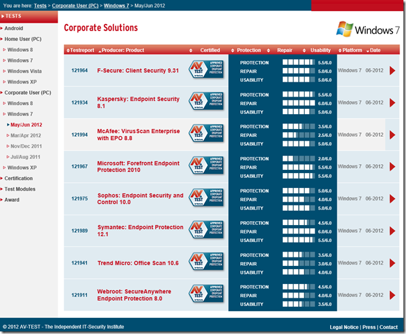Sort table by Platform column
Image resolution: width=406 pixels, height=334 pixels.
[x=350, y=50]
